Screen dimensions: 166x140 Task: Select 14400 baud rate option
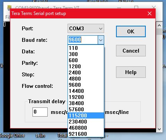[x=86, y=91]
